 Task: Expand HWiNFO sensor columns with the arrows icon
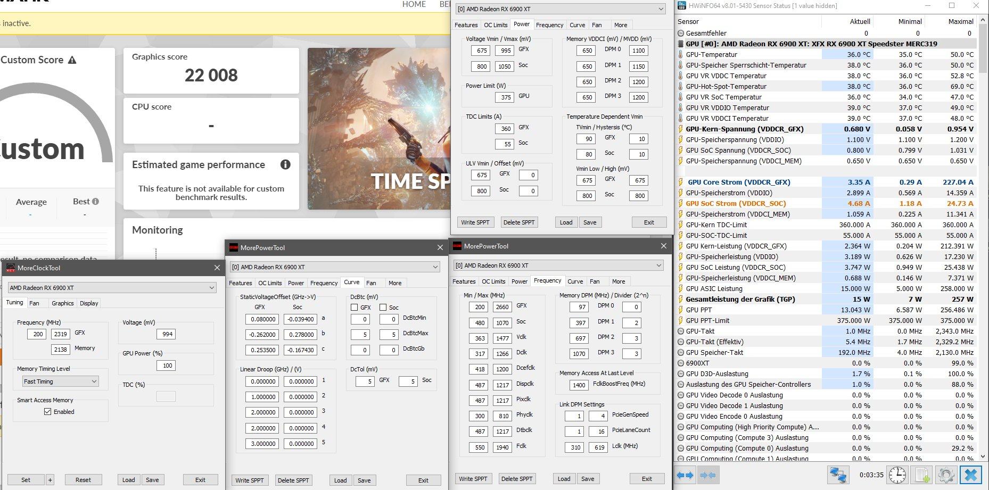[x=685, y=475]
